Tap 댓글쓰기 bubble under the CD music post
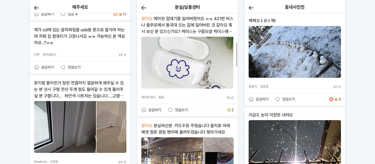 coord(71,67)
